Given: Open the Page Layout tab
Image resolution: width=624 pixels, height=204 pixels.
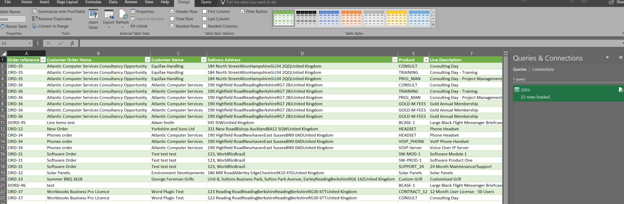Looking at the screenshot, I should [x=67, y=2].
